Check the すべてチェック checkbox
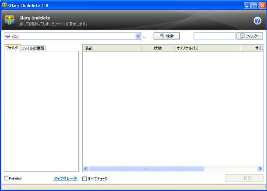Image resolution: width=267 pixels, height=191 pixels. (84, 179)
